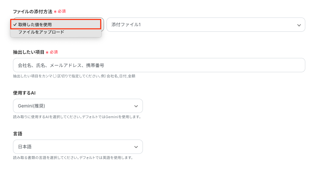Click the 言語 label heading
Image resolution: width=316 pixels, height=170 pixels.
(18, 134)
